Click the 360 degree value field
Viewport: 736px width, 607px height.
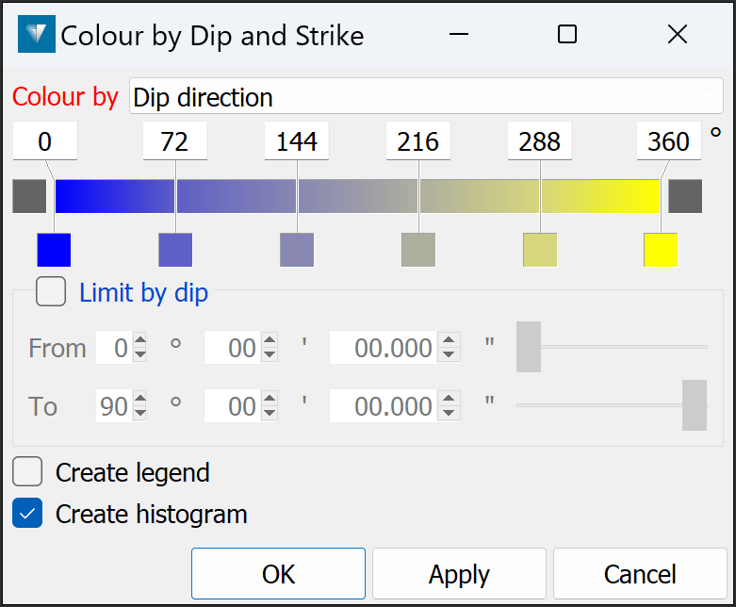tap(669, 141)
